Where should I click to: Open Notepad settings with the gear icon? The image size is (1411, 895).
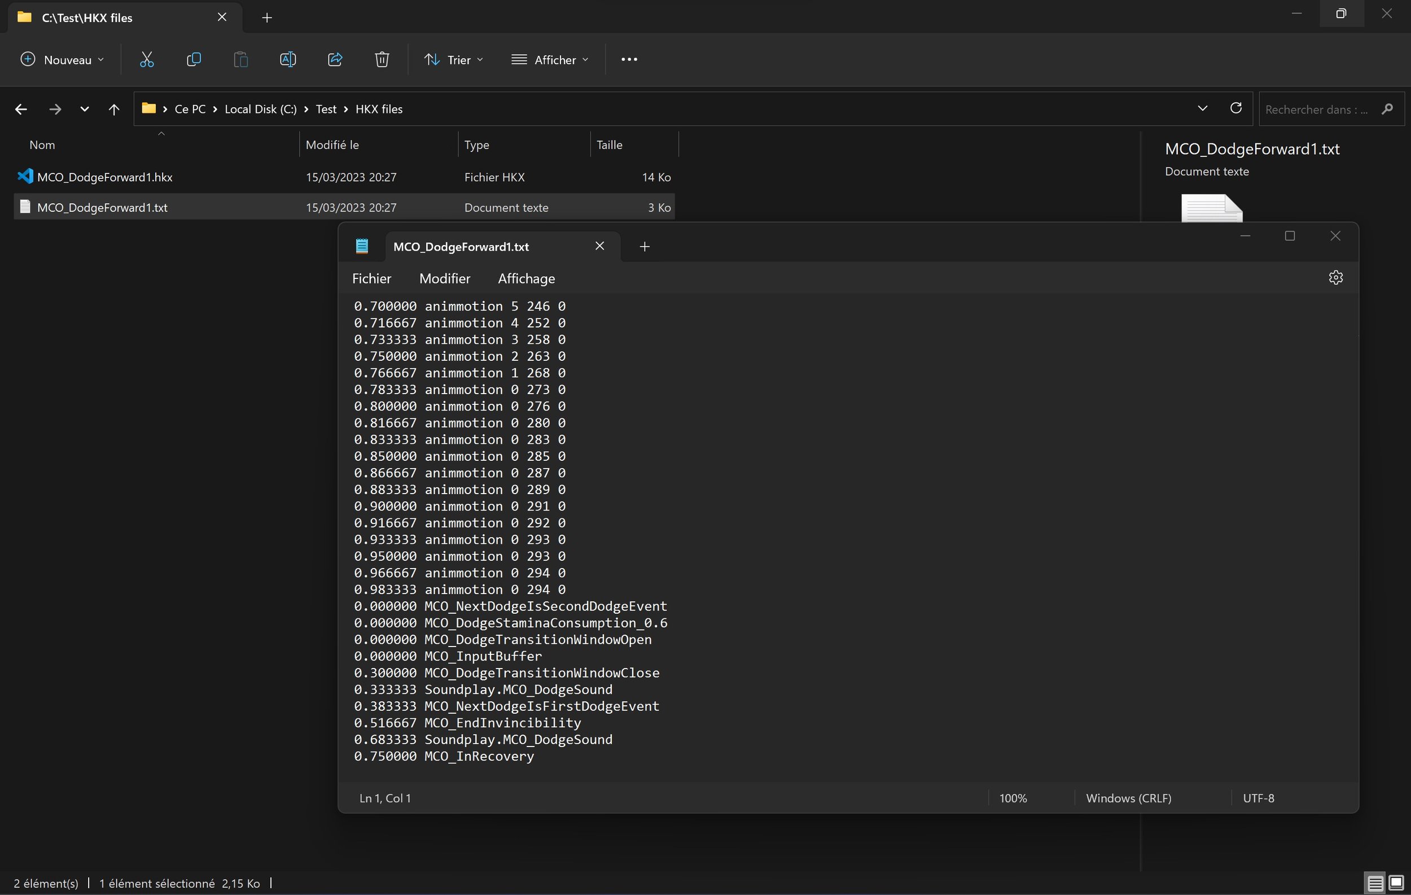pos(1335,277)
